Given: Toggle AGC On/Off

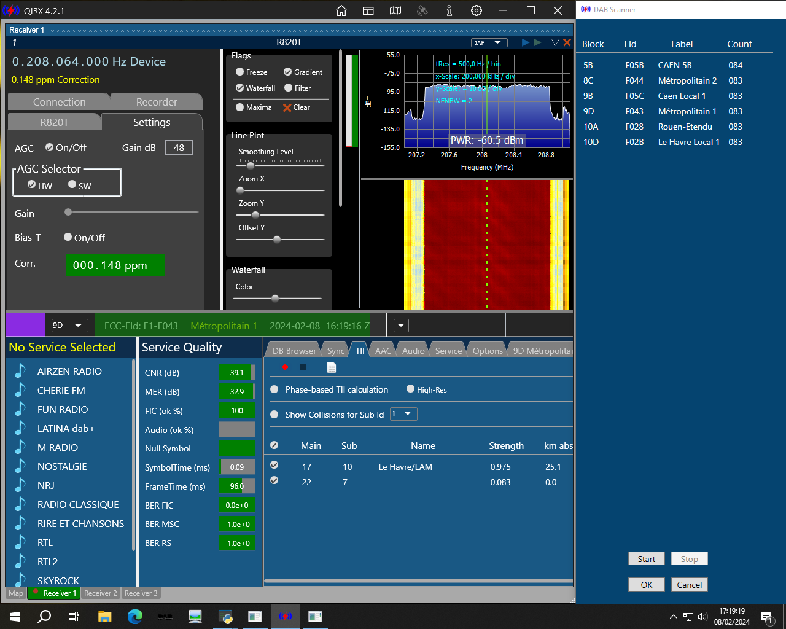Looking at the screenshot, I should [50, 147].
